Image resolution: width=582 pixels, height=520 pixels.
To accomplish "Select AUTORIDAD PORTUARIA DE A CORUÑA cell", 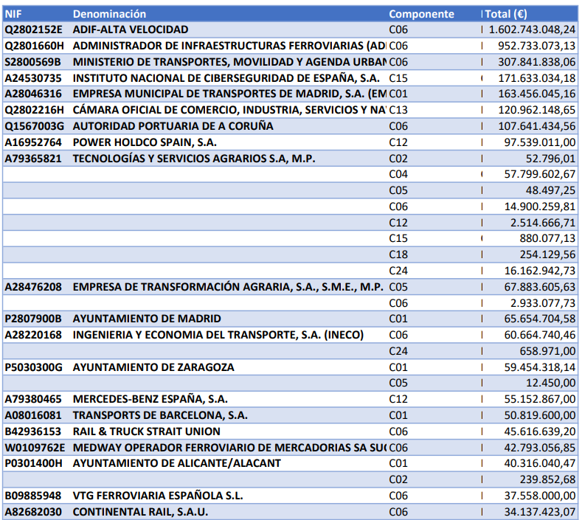I will pyautogui.click(x=173, y=126).
